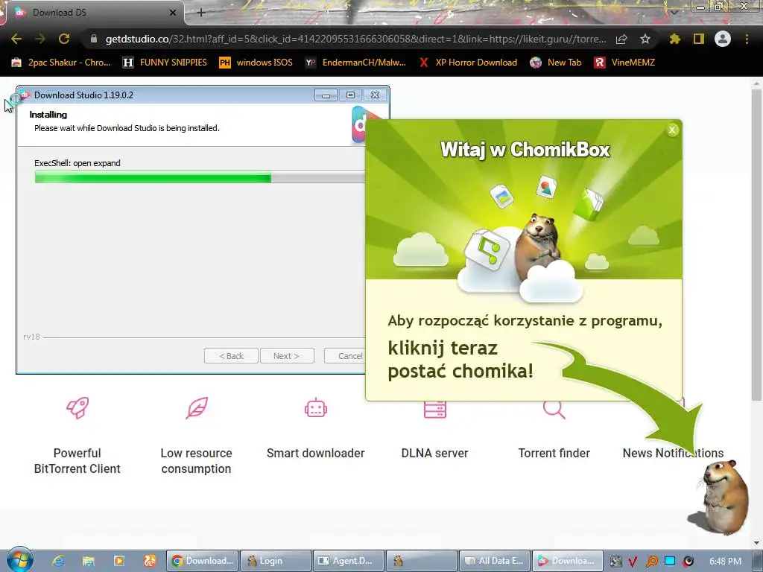Click the rocket Powerful BitTorrent Client icon
Image resolution: width=763 pixels, height=572 pixels.
pyautogui.click(x=77, y=407)
